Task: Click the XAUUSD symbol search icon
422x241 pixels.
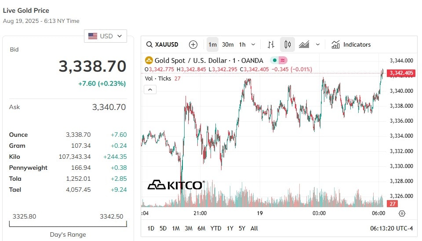Action: tap(149, 44)
